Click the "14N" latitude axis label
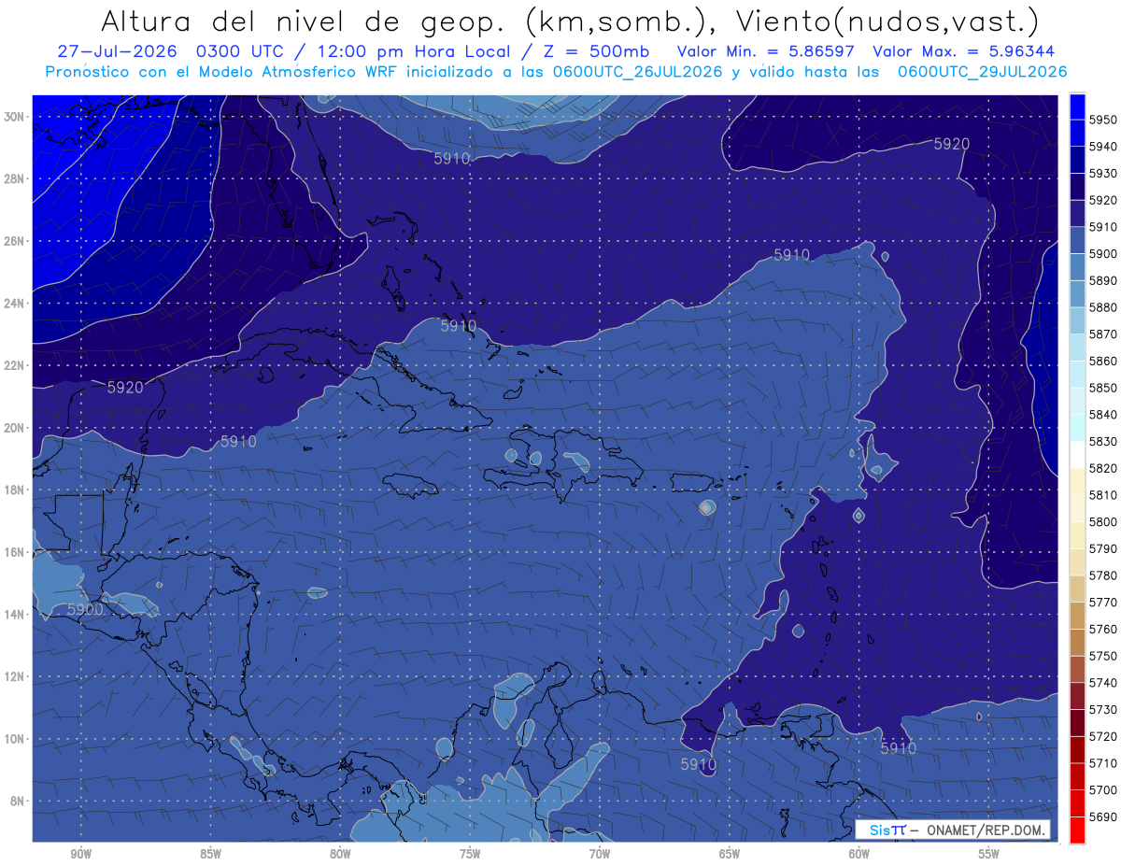Screen dimensions: 1121x866 pyautogui.click(x=15, y=614)
